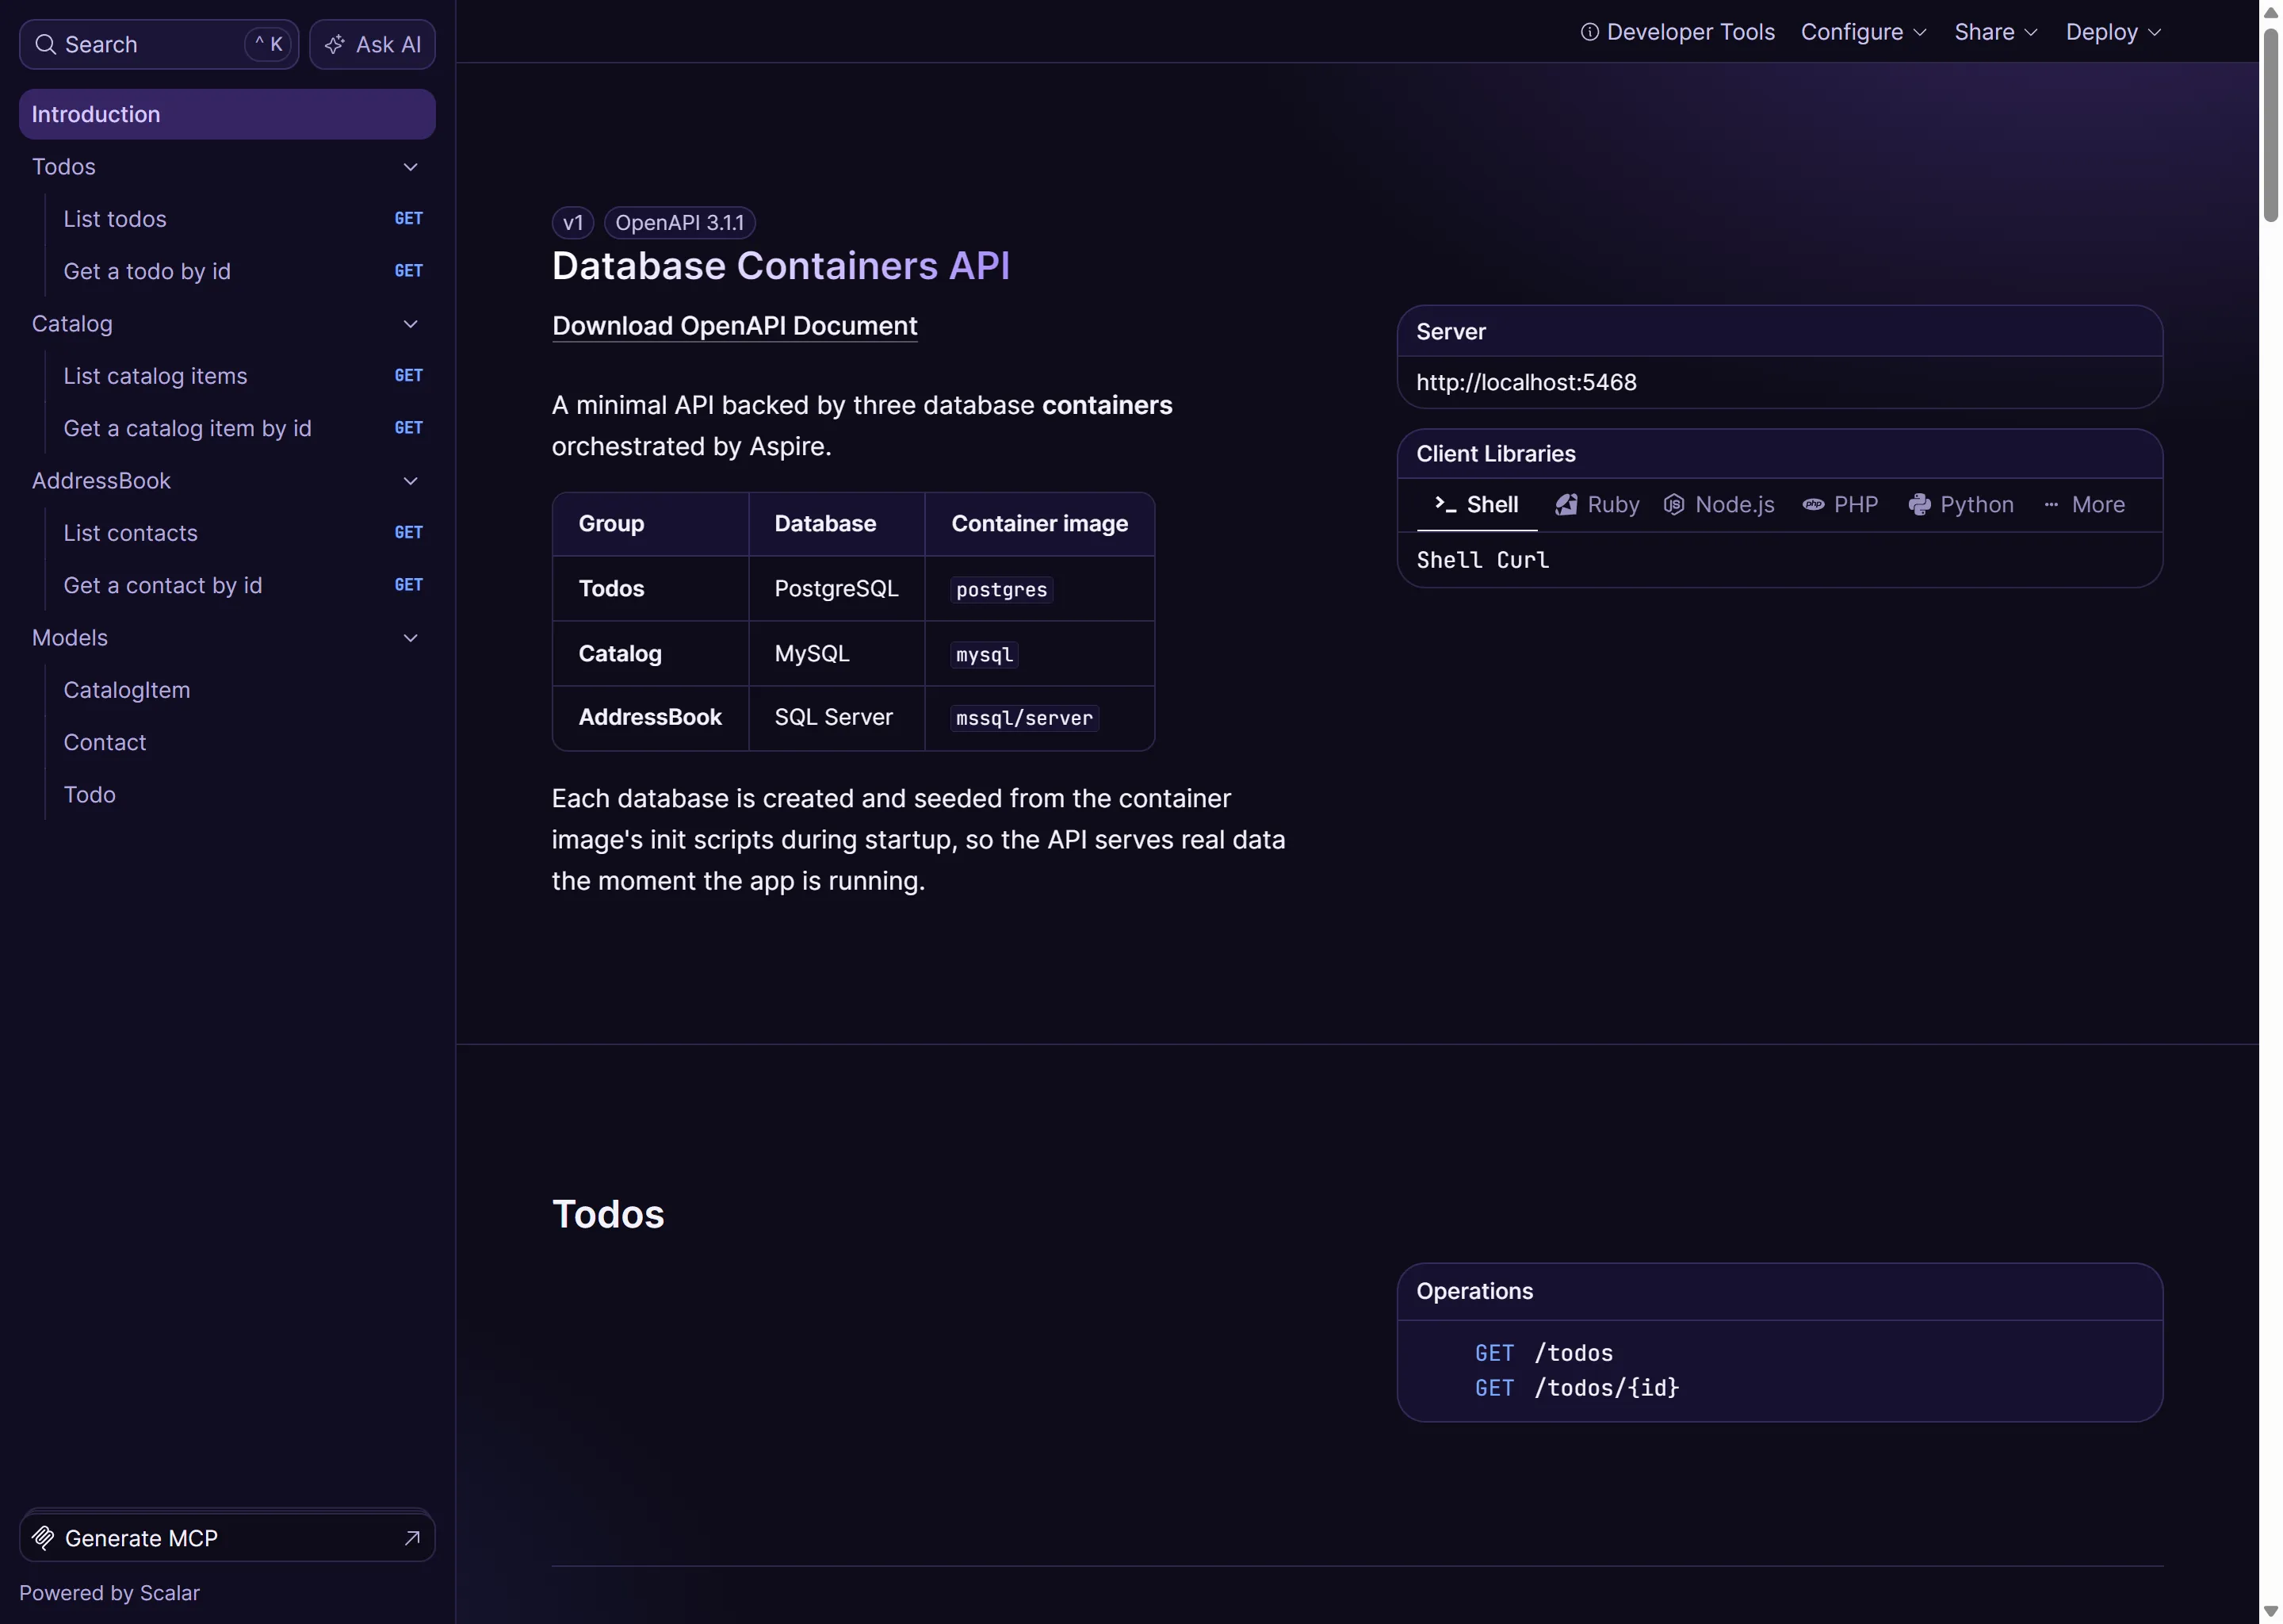Open Developer Tools in the header
Viewport: 2283px width, 1624px height.
click(x=1677, y=32)
